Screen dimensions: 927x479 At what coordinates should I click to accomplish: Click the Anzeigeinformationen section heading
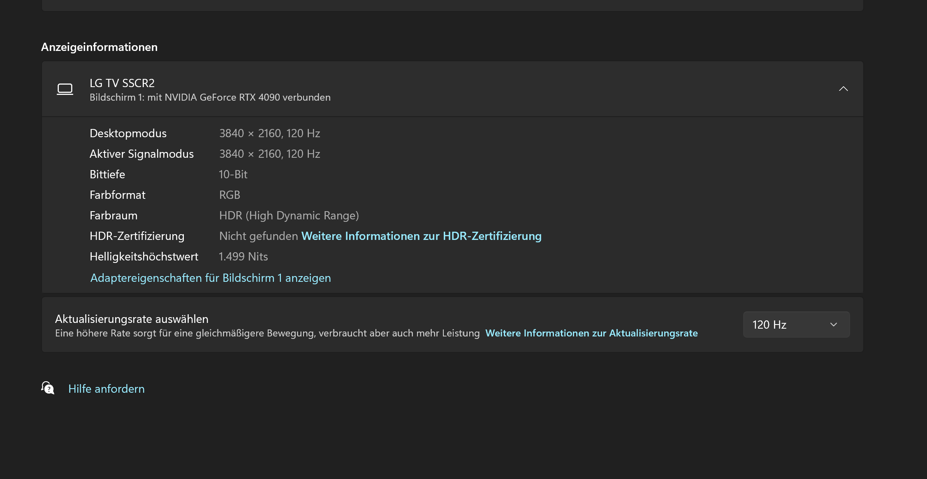click(x=99, y=47)
